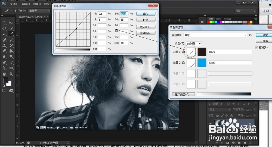Select the Spot Healing Brush tool

pos(4,40)
